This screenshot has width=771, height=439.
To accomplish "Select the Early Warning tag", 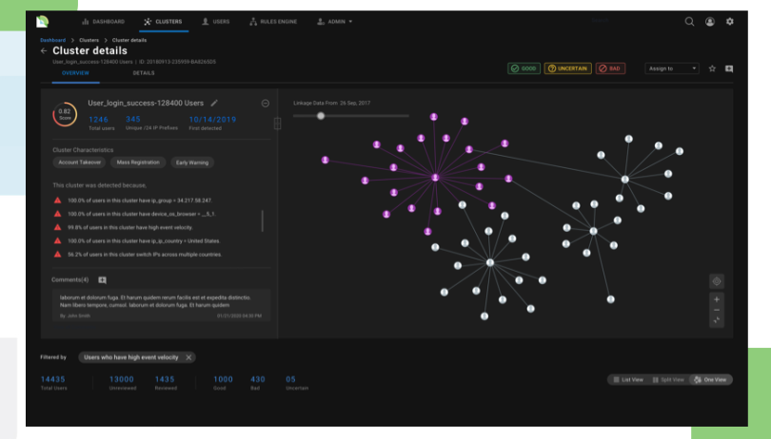I will point(192,162).
